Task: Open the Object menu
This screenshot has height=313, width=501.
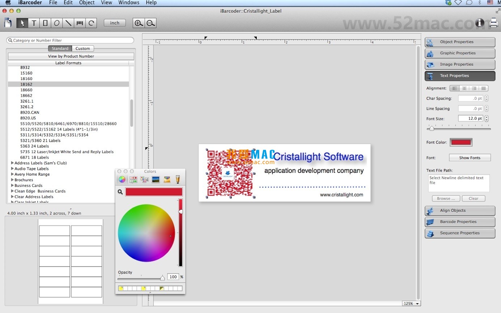Action: (87, 3)
